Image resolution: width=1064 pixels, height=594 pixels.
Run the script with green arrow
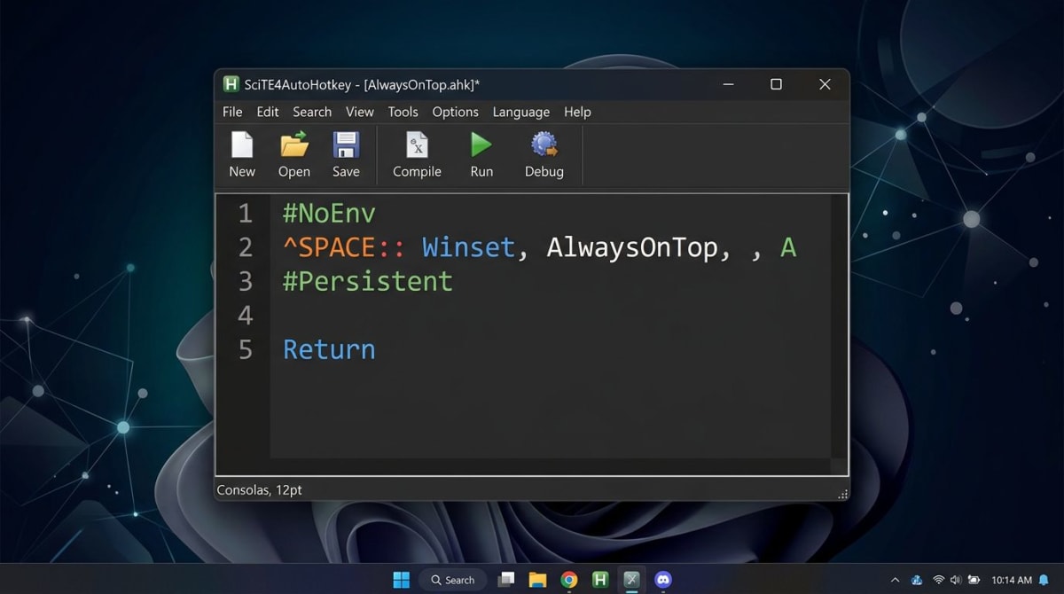click(x=481, y=144)
